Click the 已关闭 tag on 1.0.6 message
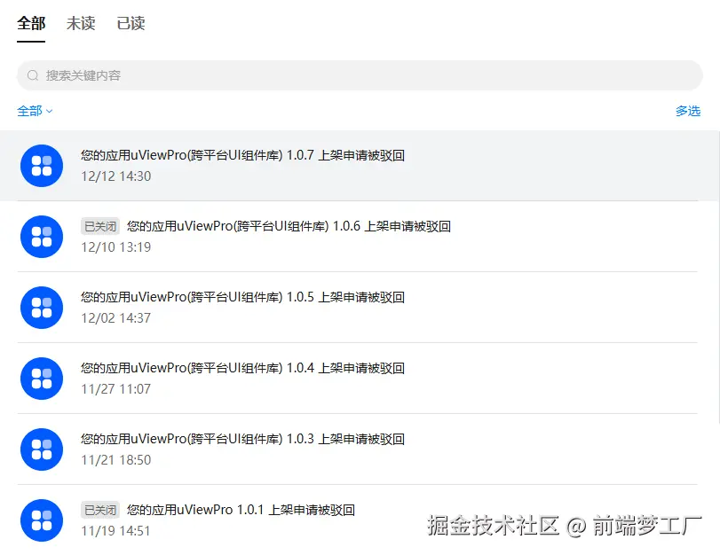 [x=100, y=226]
